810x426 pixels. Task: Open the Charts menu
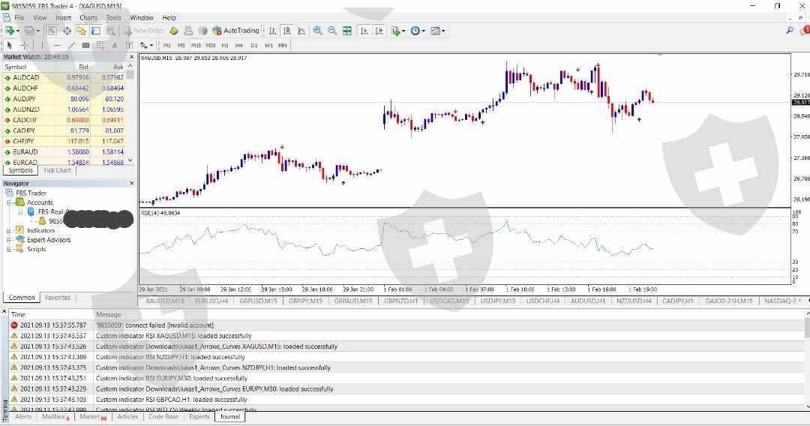coord(88,17)
